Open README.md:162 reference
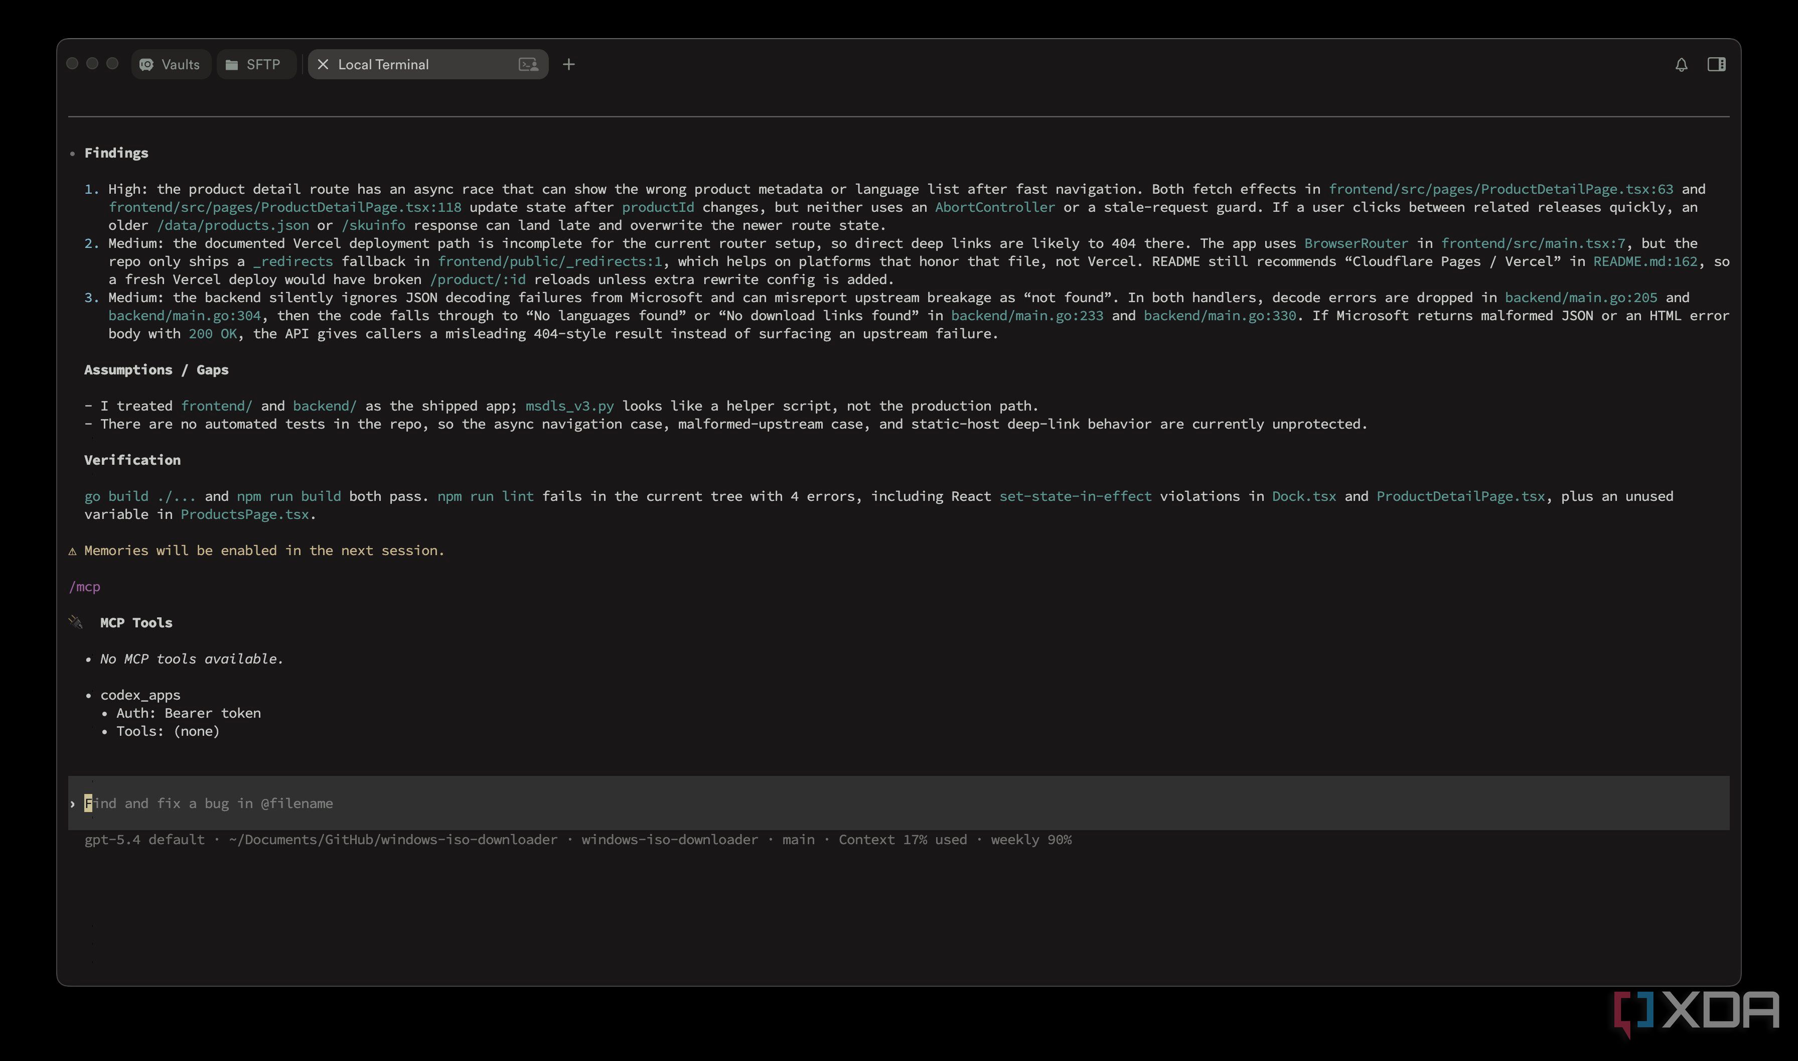Viewport: 1798px width, 1061px height. click(1645, 261)
